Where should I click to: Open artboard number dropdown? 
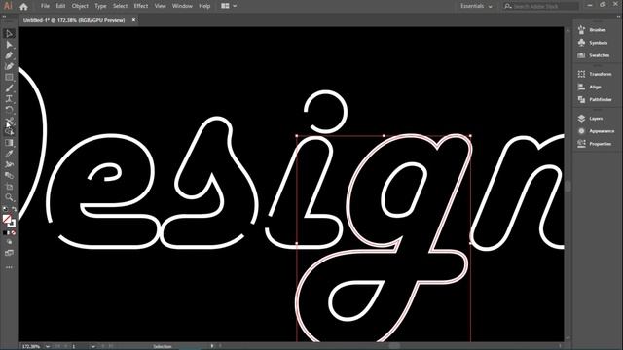pos(93,346)
